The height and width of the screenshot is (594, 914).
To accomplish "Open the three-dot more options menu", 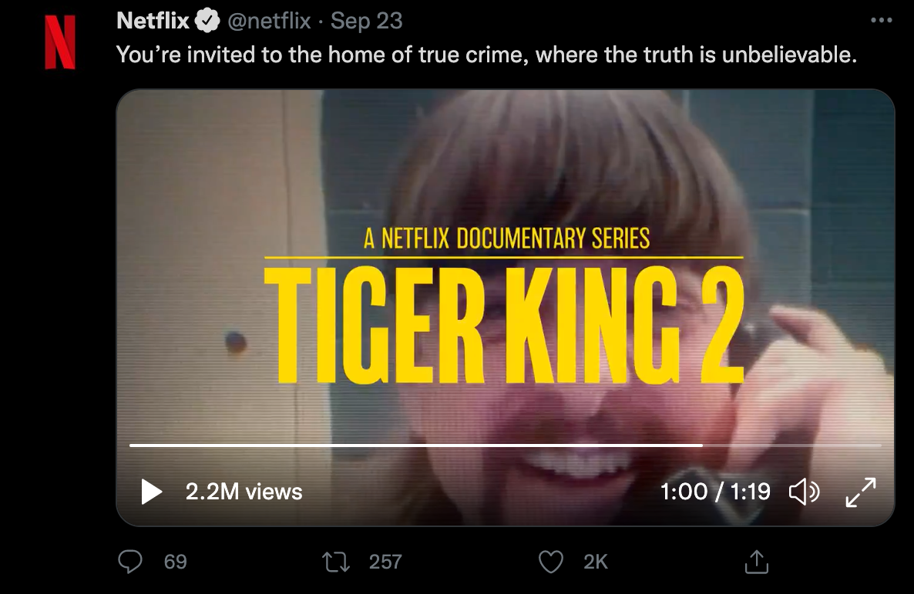I will click(x=881, y=21).
